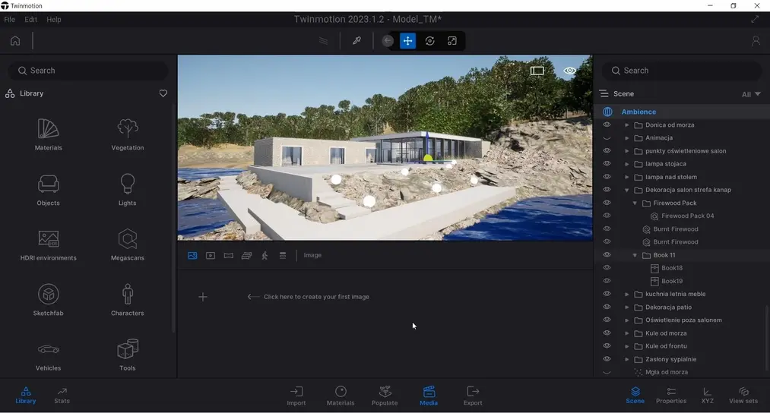Open the Populate tool in bottom dock
This screenshot has height=413, width=770.
[385, 395]
